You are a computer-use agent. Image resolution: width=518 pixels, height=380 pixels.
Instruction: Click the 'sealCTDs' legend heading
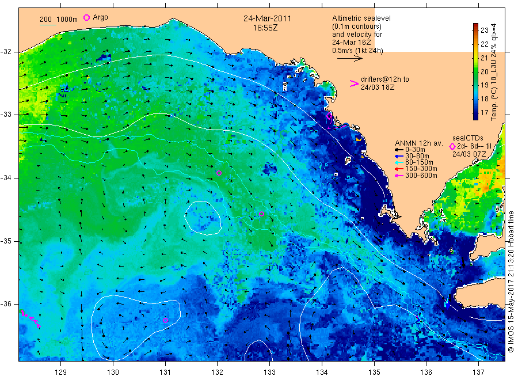click(x=468, y=138)
